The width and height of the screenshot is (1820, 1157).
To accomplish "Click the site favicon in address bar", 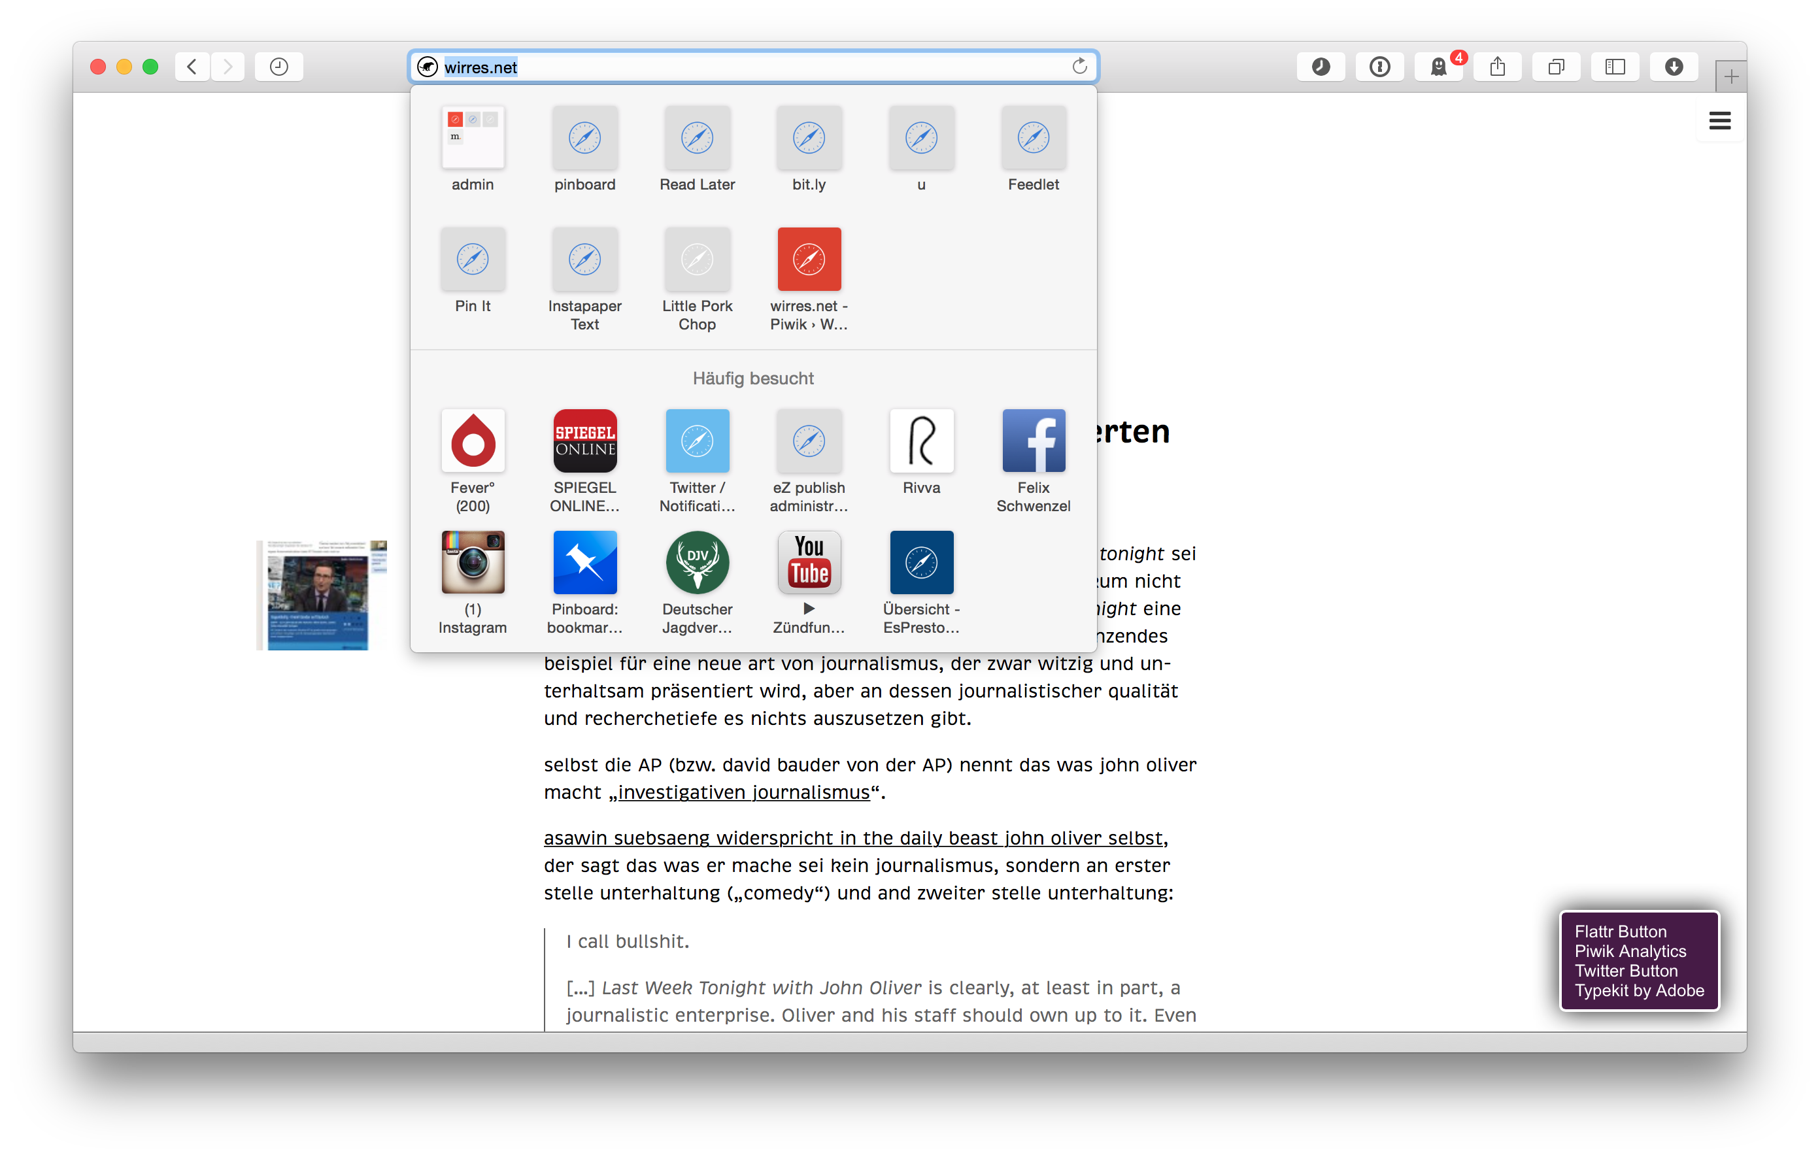I will point(428,67).
